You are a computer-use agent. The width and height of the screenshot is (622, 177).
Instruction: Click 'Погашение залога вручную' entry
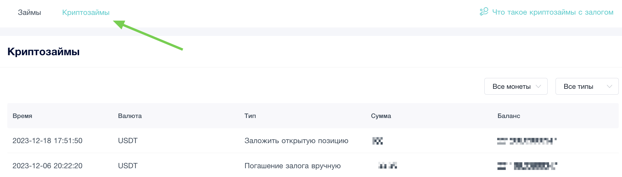tap(293, 166)
